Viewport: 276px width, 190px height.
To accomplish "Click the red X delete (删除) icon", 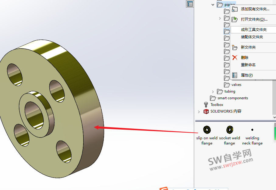I will click(234, 57).
